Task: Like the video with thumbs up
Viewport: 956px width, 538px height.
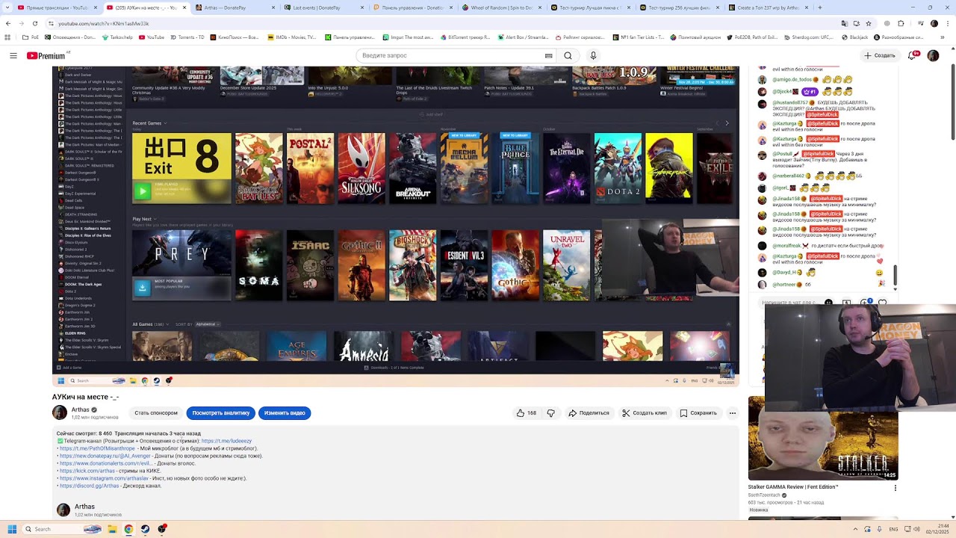Action: (x=526, y=412)
